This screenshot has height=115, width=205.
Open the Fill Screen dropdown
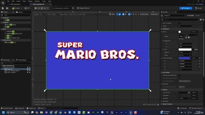click(x=155, y=14)
